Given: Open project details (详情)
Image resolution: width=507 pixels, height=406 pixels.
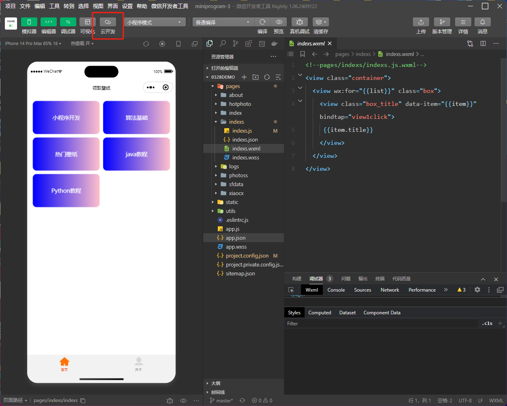Looking at the screenshot, I should [x=463, y=22].
